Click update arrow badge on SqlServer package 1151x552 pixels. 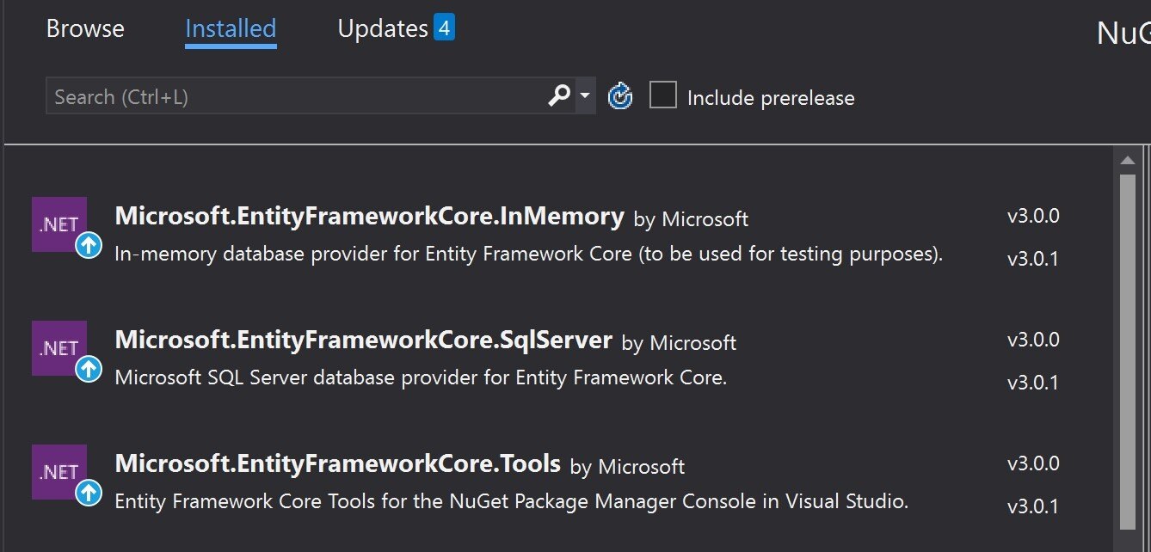coord(88,370)
